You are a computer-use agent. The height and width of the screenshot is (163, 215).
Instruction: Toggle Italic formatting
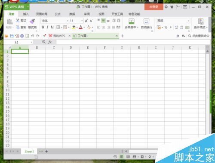[x=47, y=27]
